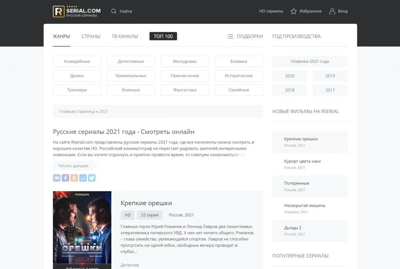Screen dimensions: 400x269
Task: Share the page via VK icon
Action: (57, 178)
